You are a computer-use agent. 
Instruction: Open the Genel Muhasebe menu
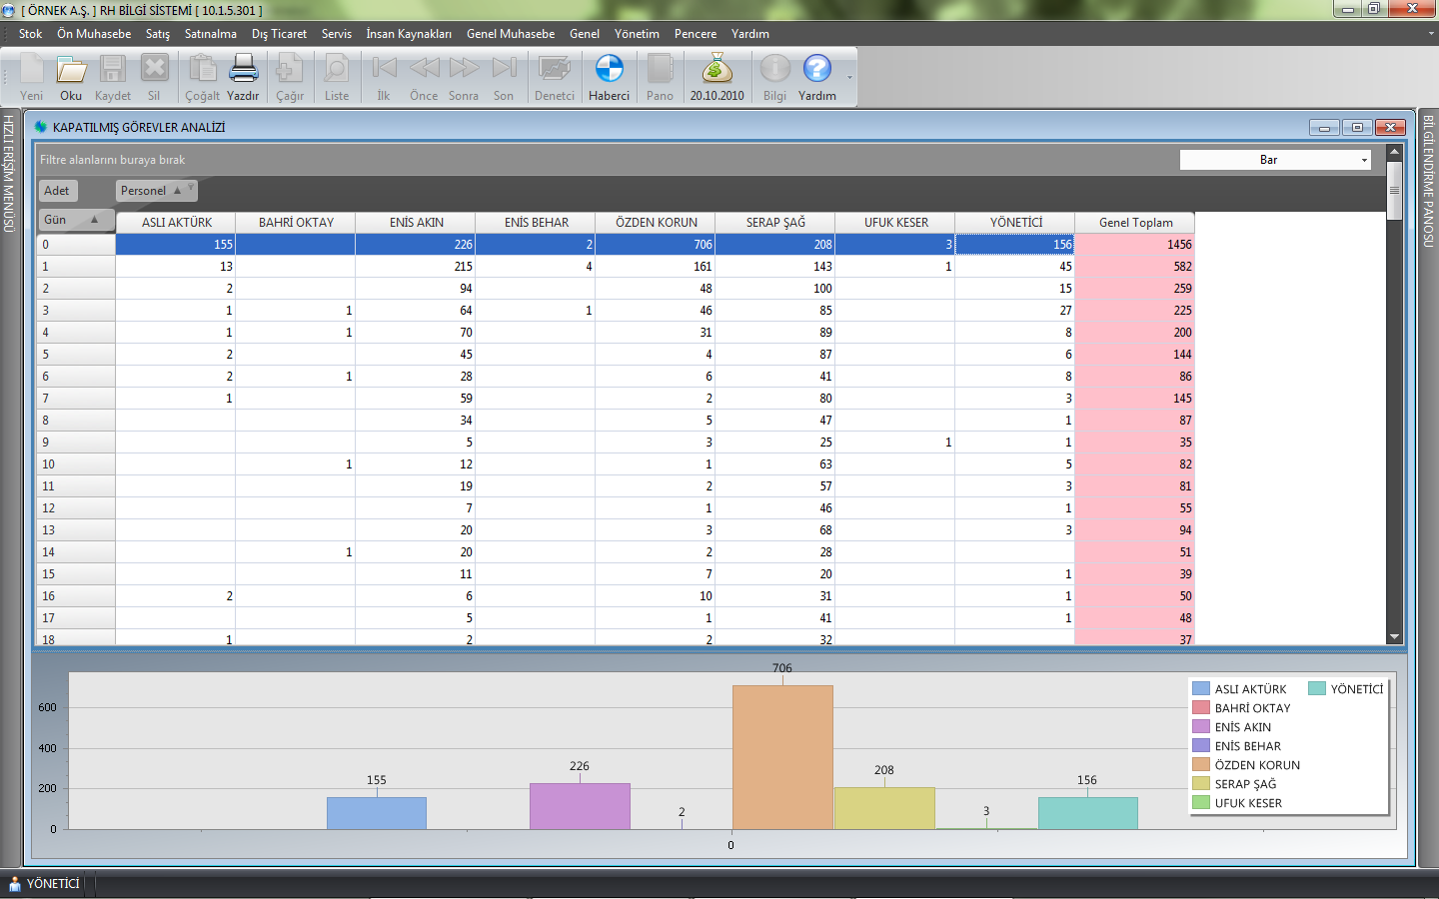click(x=510, y=34)
